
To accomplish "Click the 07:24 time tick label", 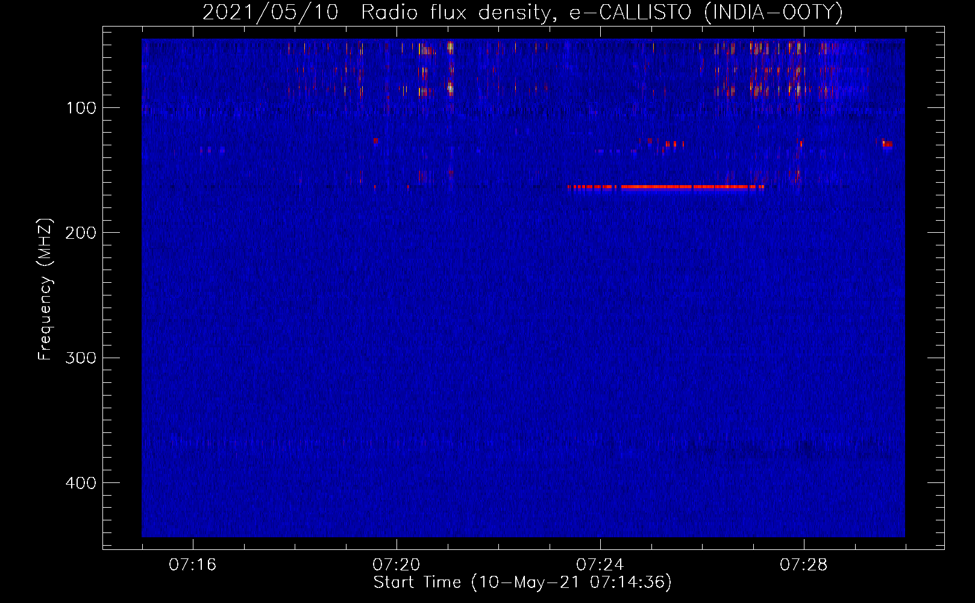I will point(600,564).
